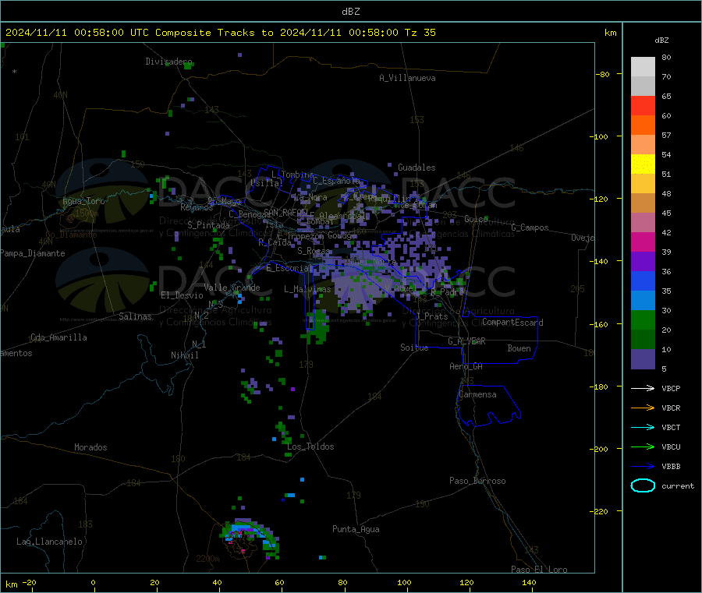Click the Punta_Agua map label
Screen dimensions: 702x593
(356, 530)
